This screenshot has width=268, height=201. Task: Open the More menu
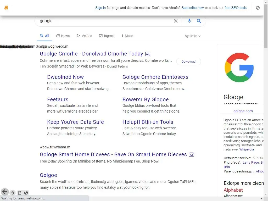click(x=127, y=36)
